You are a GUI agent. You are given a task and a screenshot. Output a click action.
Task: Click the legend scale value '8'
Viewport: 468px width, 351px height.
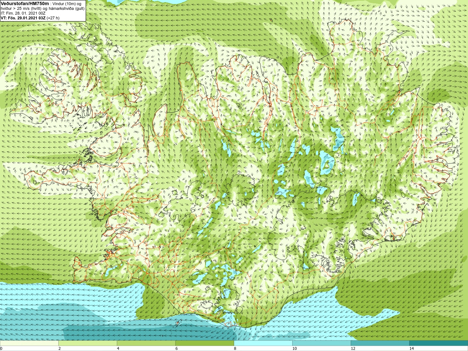(235, 348)
